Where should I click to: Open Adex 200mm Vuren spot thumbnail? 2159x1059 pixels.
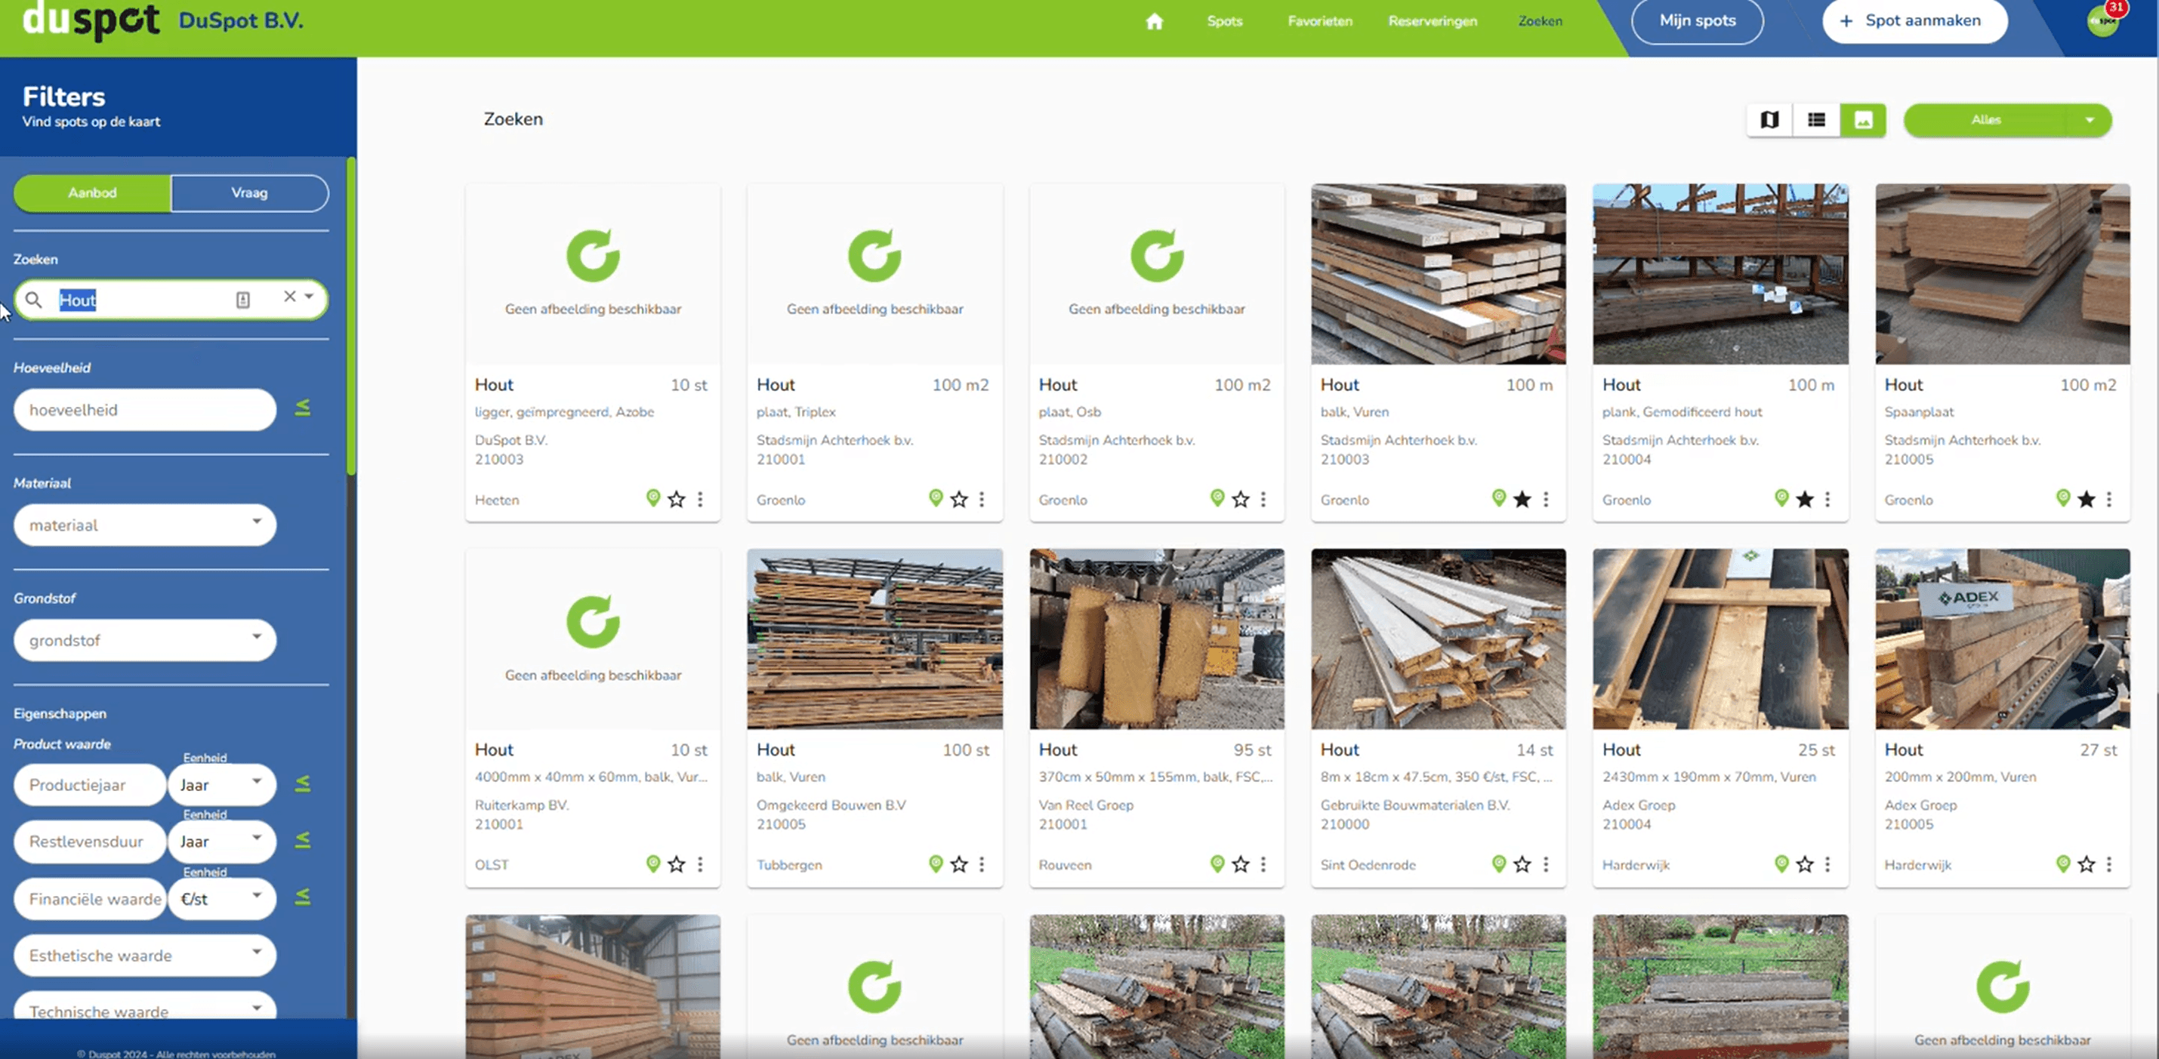tap(2001, 639)
